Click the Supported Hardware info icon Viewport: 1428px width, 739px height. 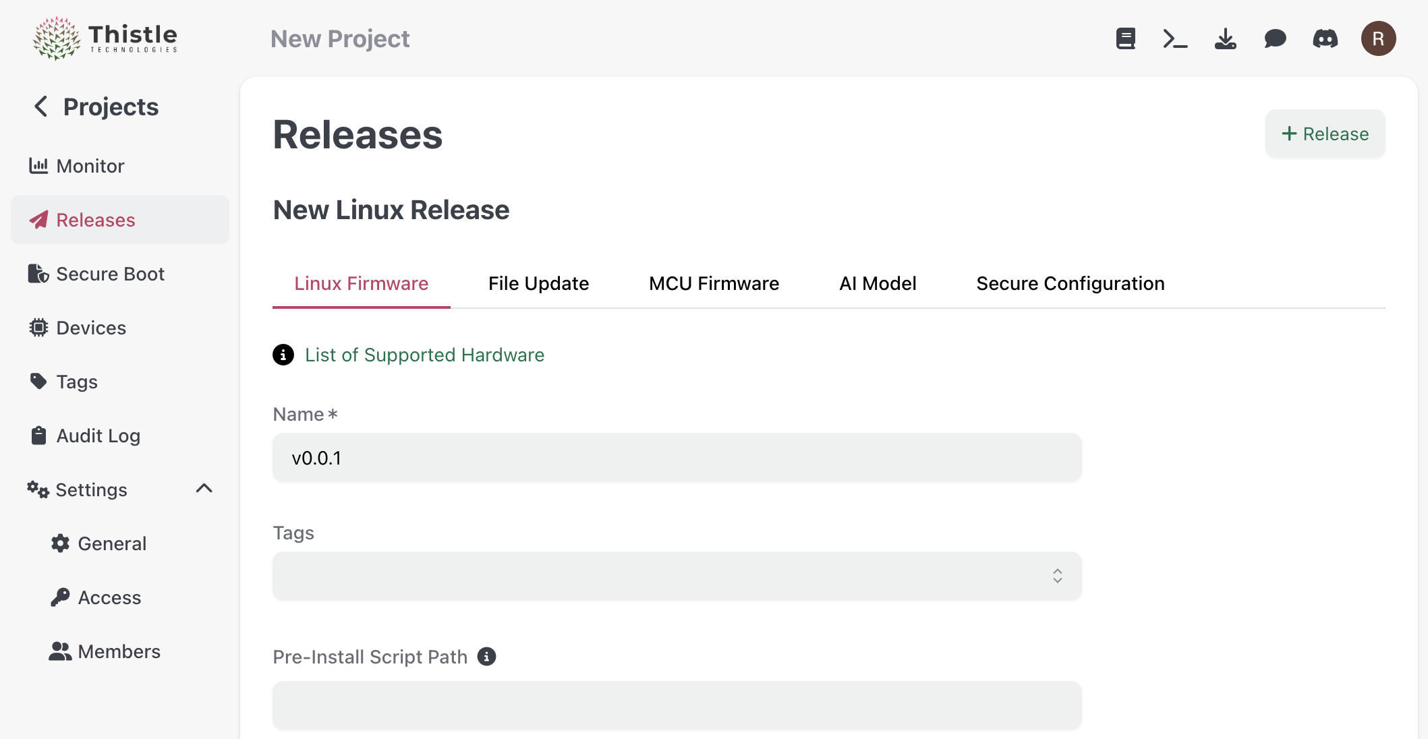click(x=284, y=355)
